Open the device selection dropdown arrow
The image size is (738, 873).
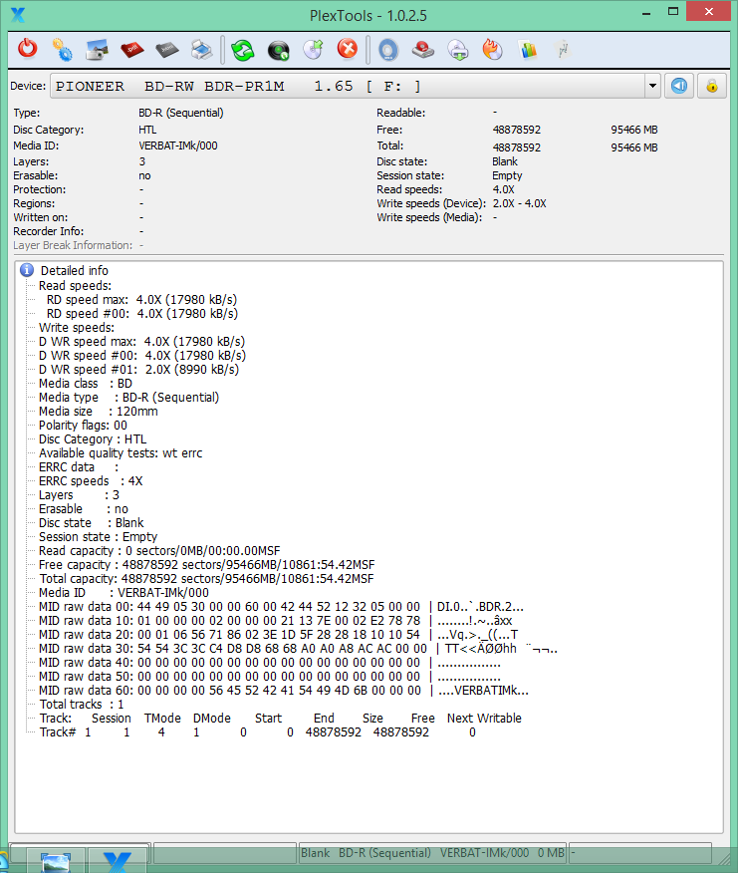[652, 86]
